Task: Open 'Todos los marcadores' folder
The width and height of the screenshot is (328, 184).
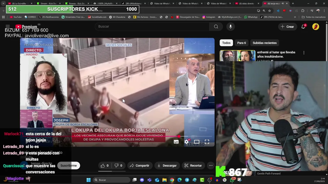Action: (x=314, y=17)
